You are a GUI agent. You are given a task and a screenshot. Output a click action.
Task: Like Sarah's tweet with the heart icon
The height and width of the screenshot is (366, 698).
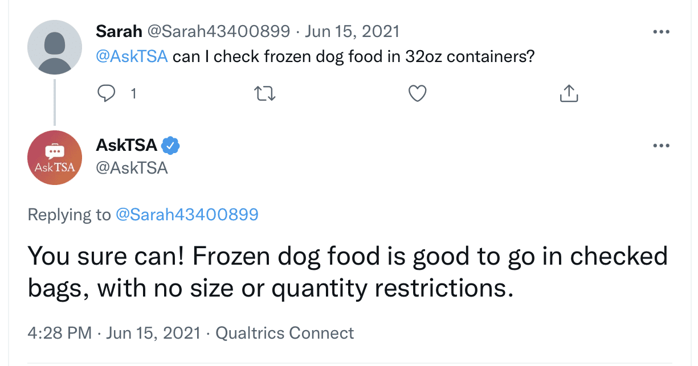pyautogui.click(x=418, y=93)
